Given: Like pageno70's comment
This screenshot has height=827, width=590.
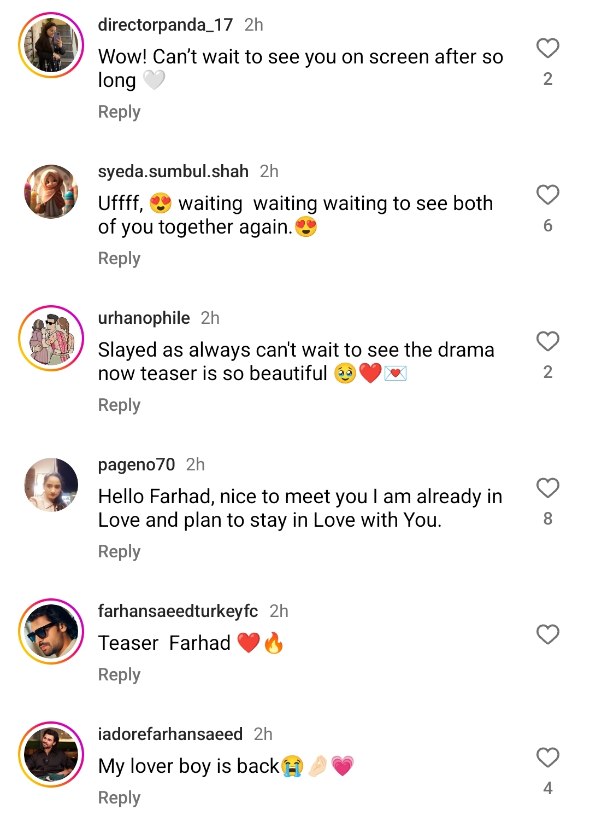Looking at the screenshot, I should 547,488.
